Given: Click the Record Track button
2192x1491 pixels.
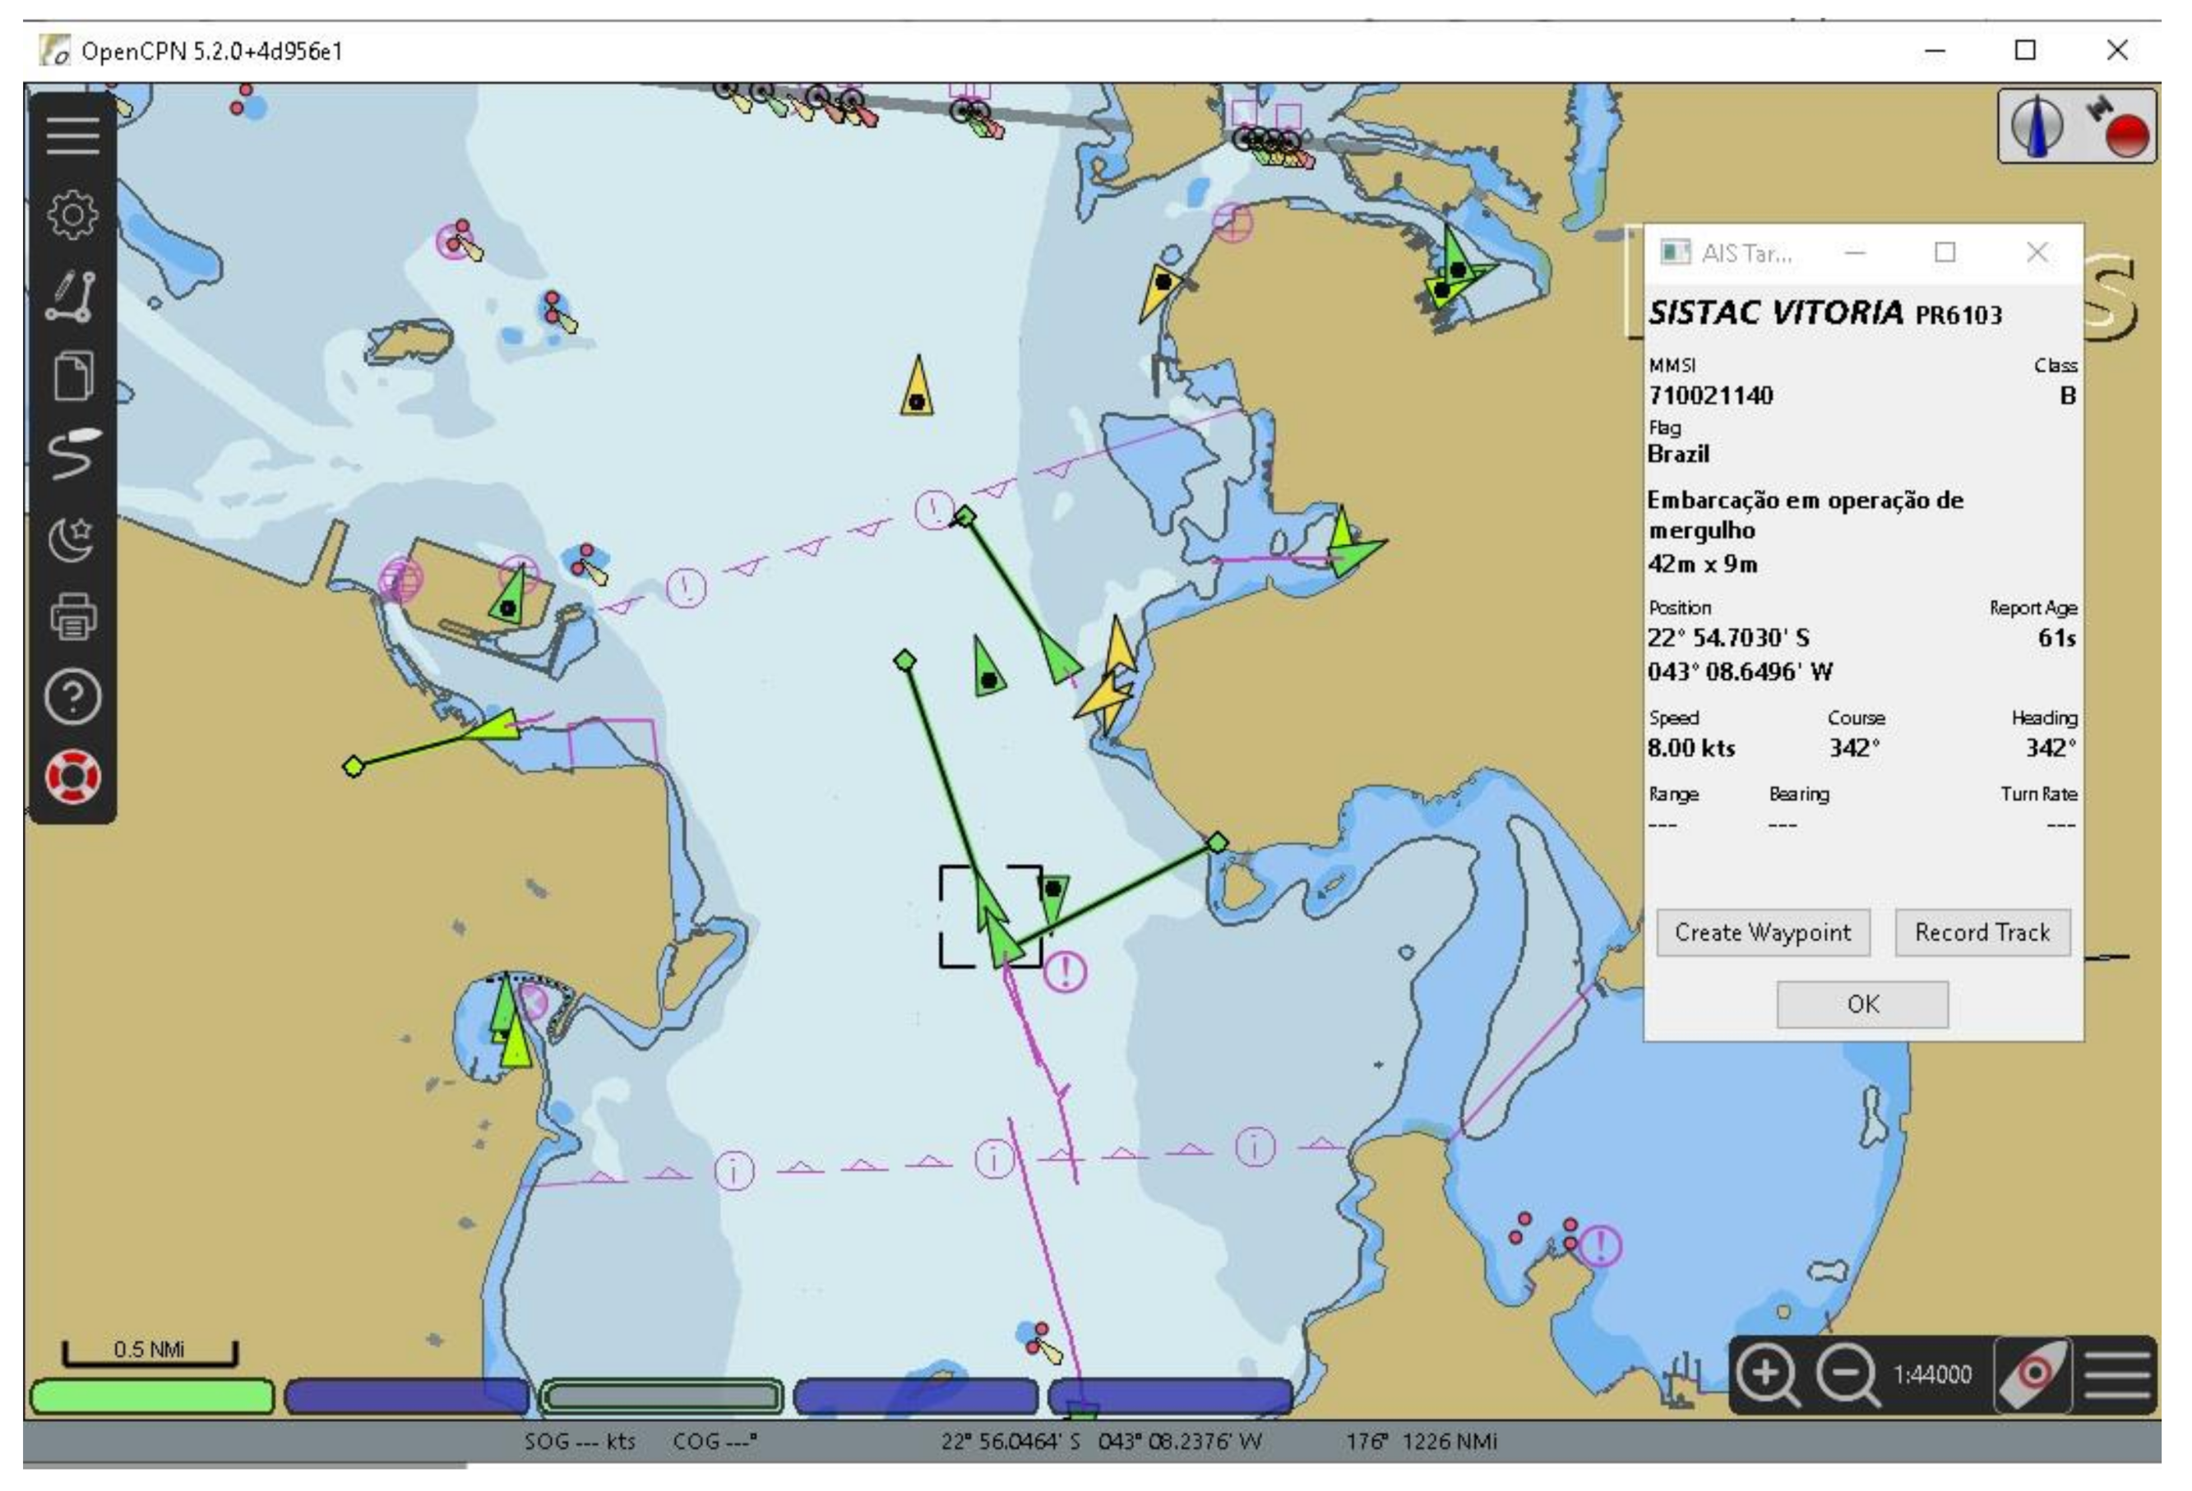Looking at the screenshot, I should point(1982,933).
